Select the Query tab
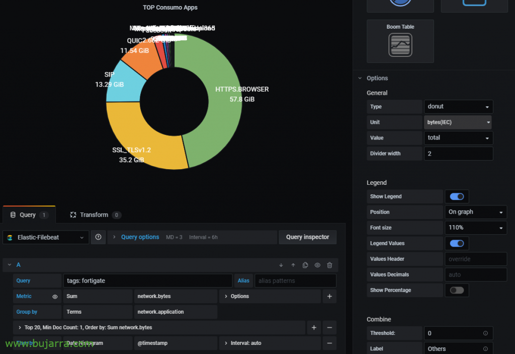This screenshot has height=354, width=515. tap(28, 215)
